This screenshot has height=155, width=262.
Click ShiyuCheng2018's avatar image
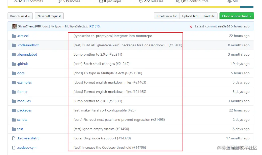point(14,26)
